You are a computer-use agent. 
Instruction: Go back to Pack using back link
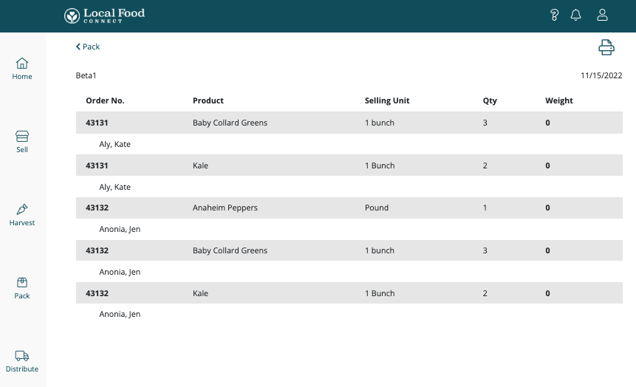[88, 47]
